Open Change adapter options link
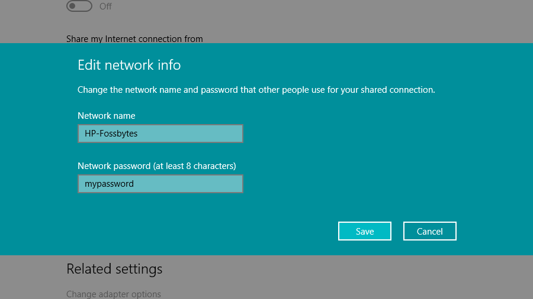Viewport: 533px width, 299px height. point(114,294)
